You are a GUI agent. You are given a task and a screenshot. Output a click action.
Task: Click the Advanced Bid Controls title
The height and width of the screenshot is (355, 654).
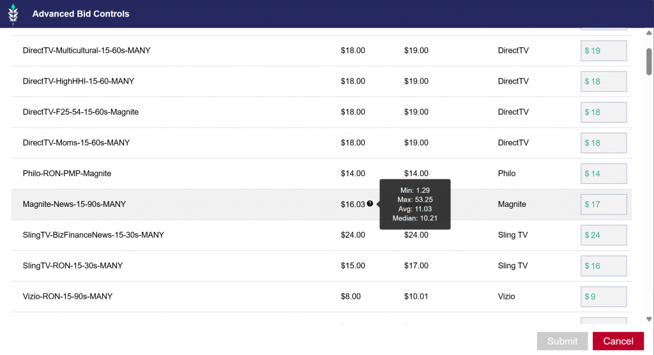pos(80,14)
